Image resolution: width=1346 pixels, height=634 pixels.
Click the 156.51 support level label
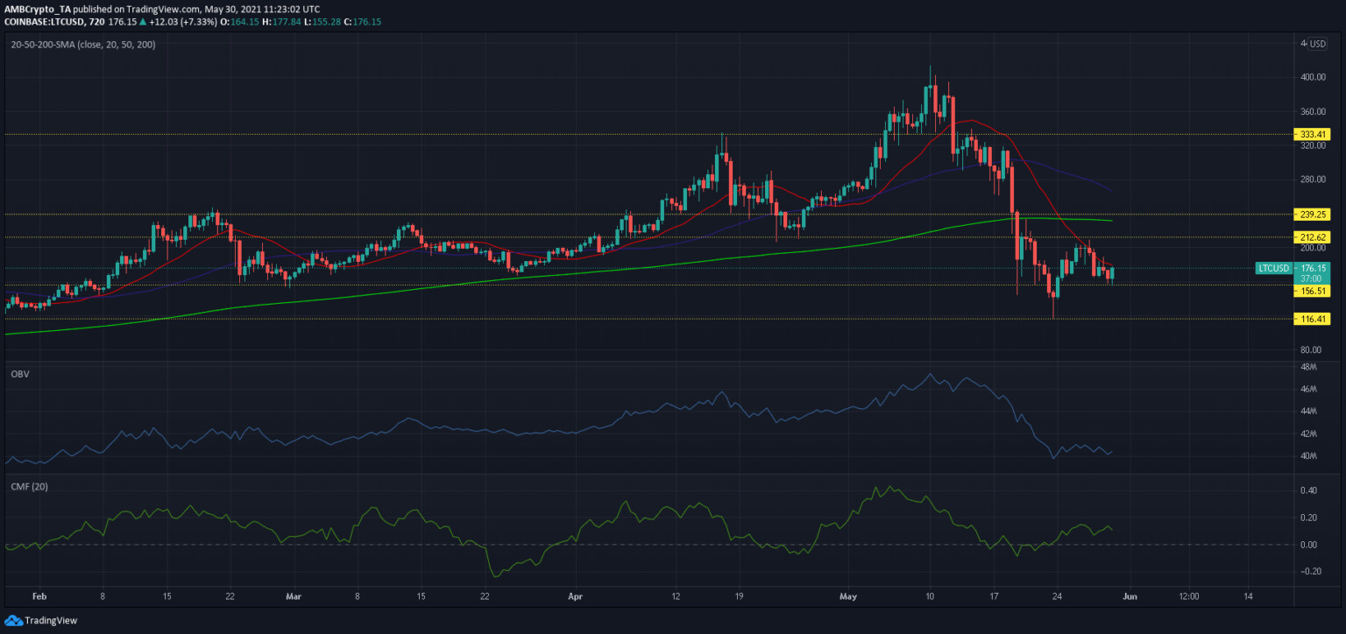1313,291
